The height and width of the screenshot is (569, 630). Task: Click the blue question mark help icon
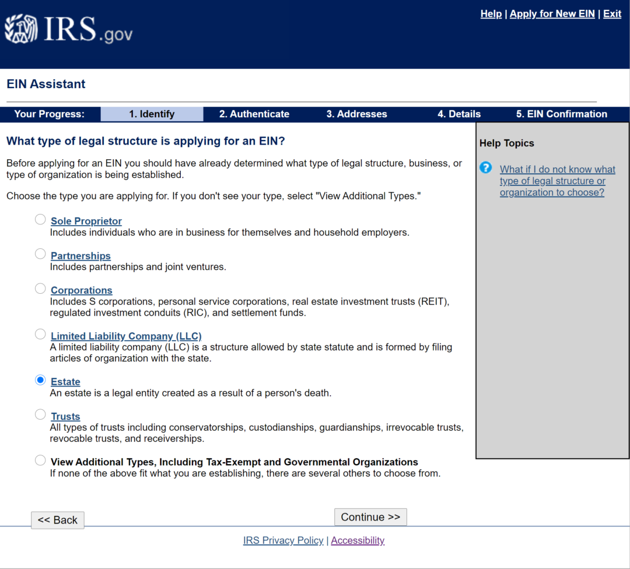[x=485, y=167]
